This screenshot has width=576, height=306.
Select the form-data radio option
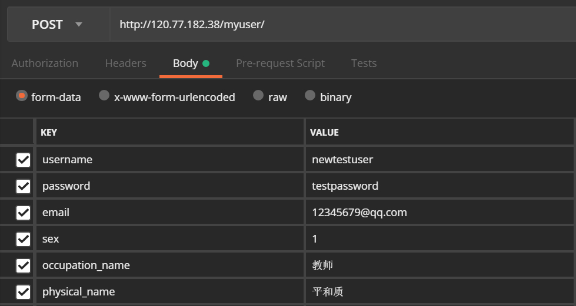pyautogui.click(x=22, y=96)
